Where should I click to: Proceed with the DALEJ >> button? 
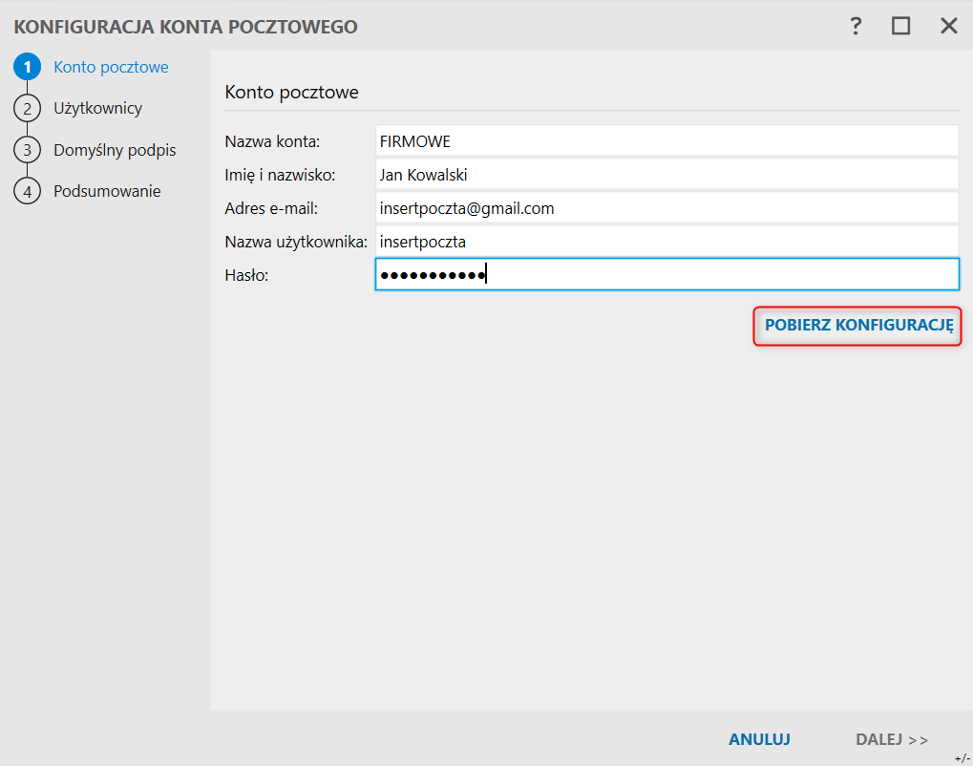(x=892, y=739)
